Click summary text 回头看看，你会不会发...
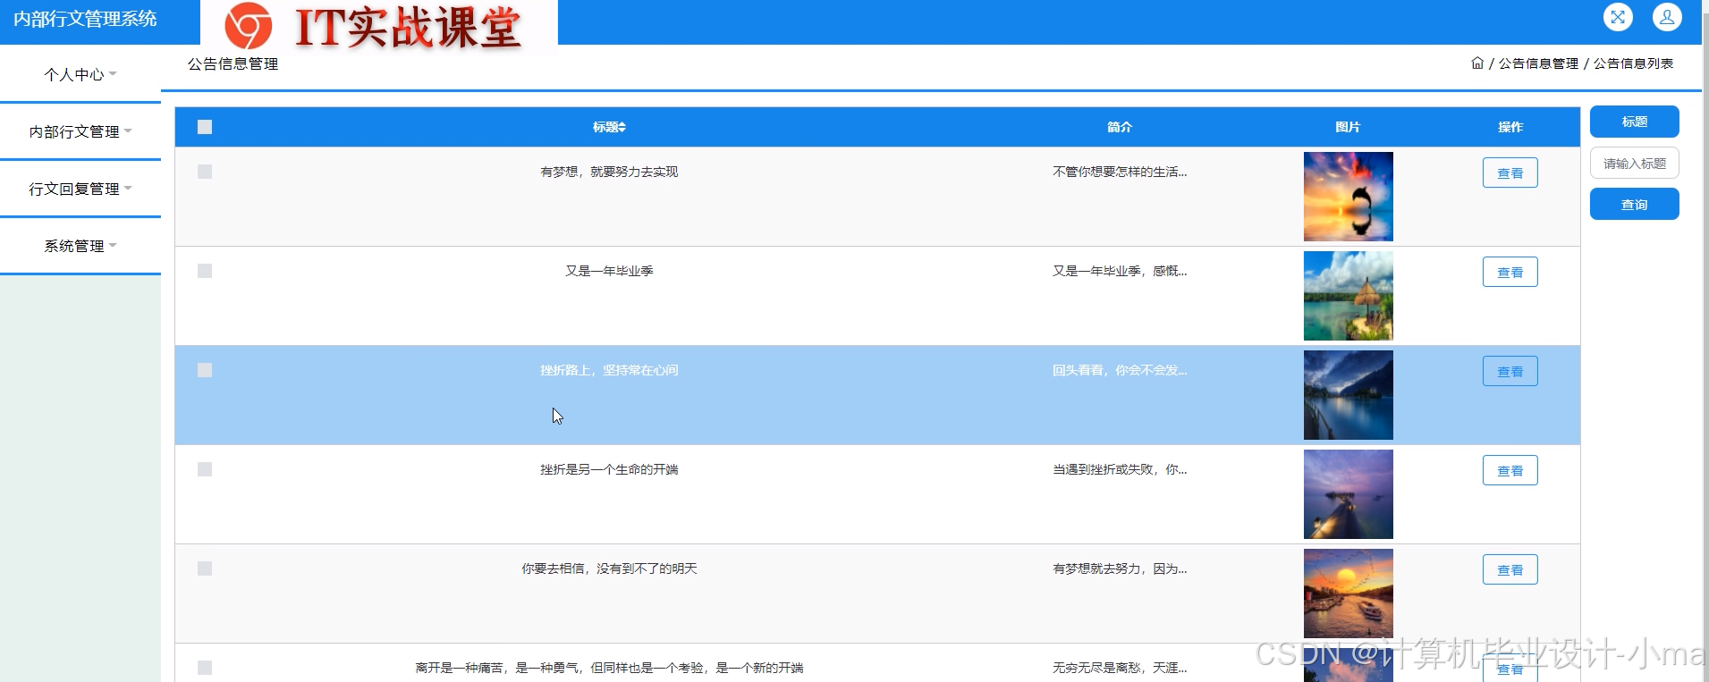The width and height of the screenshot is (1709, 682). [x=1120, y=370]
